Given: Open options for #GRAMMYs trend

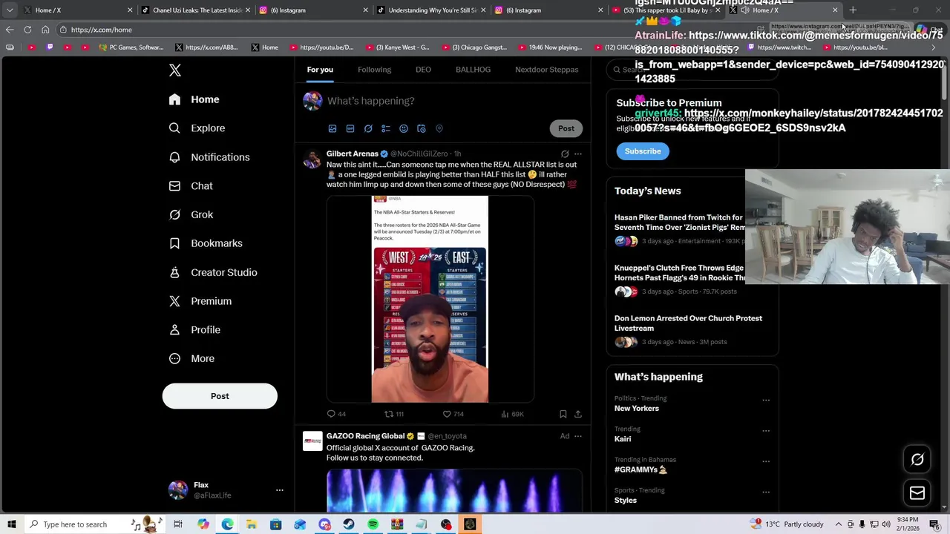Looking at the screenshot, I should (x=766, y=461).
